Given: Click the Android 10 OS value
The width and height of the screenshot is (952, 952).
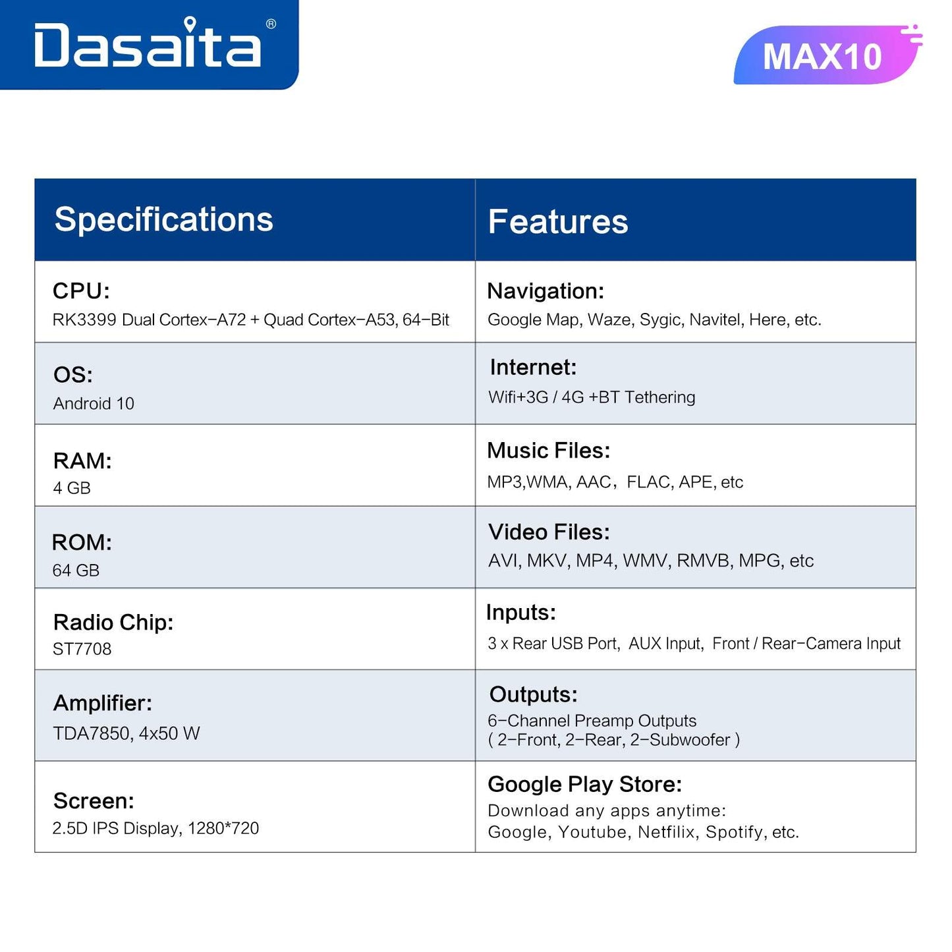Looking at the screenshot, I should (94, 403).
